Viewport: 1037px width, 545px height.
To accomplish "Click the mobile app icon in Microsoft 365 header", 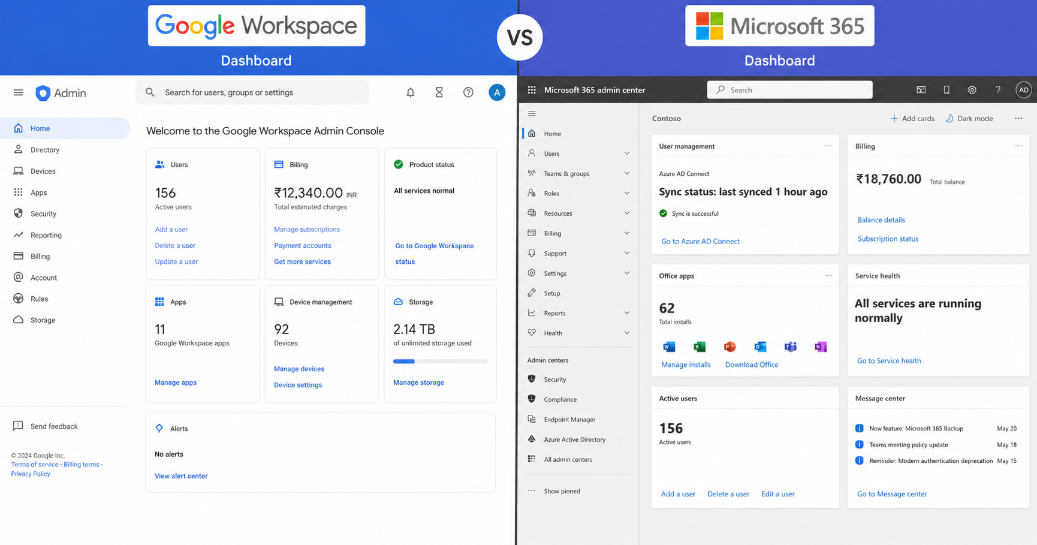I will tap(946, 90).
